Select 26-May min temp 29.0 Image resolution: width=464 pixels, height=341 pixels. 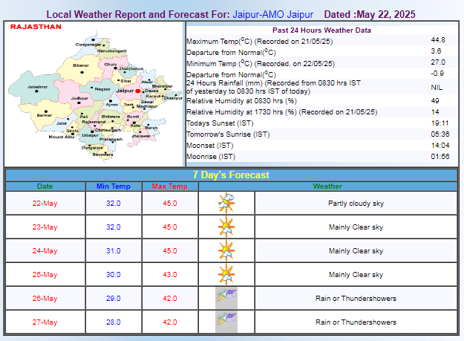[x=114, y=299]
